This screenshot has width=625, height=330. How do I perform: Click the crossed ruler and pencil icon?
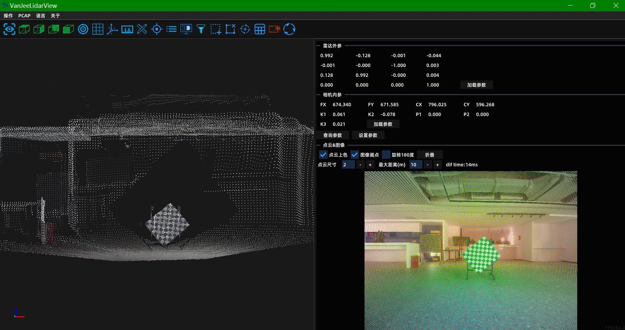pos(142,29)
